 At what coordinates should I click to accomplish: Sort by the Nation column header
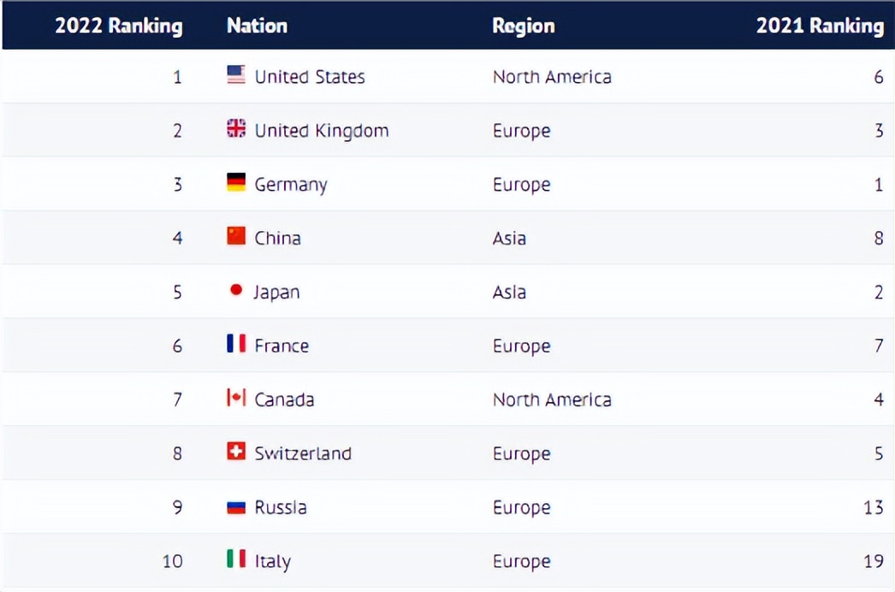257,26
